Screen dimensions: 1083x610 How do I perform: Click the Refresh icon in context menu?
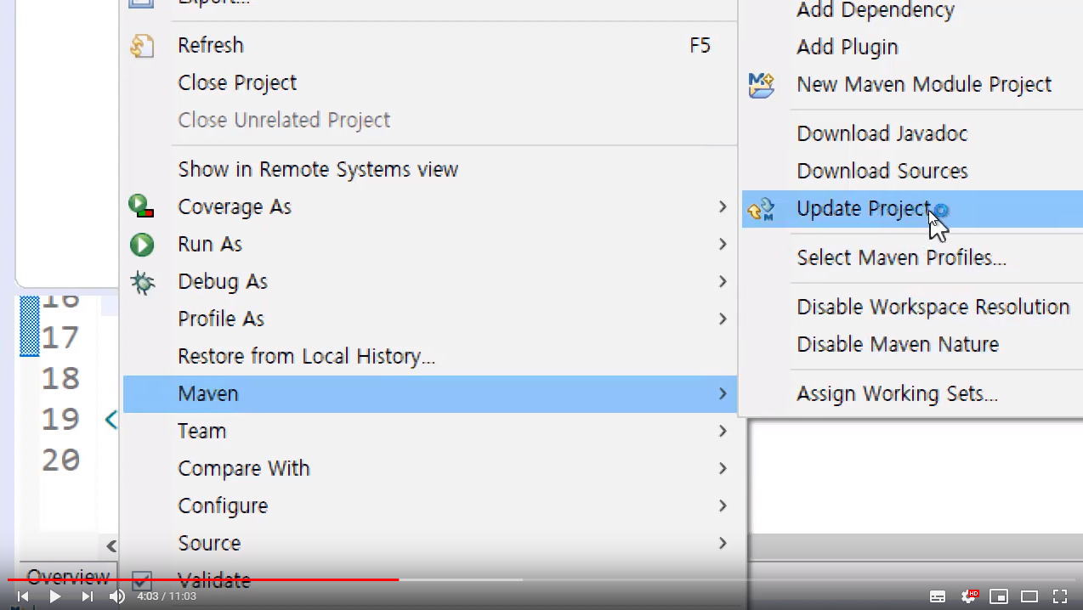click(x=141, y=45)
